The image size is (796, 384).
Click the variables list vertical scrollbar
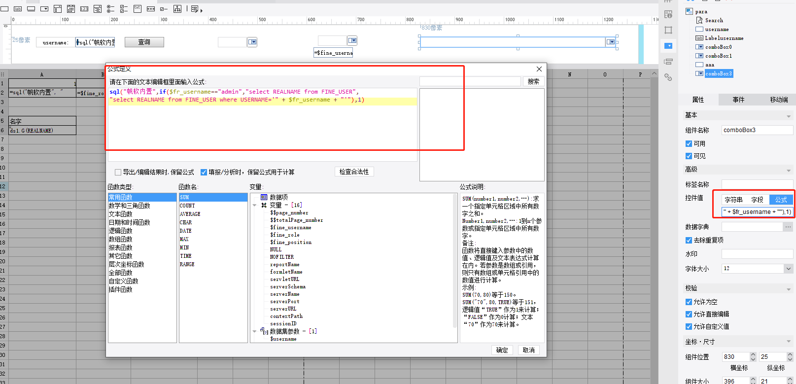point(455,260)
